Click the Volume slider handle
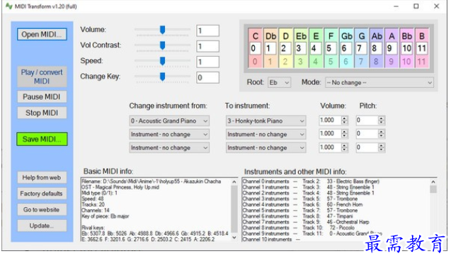 click(163, 30)
